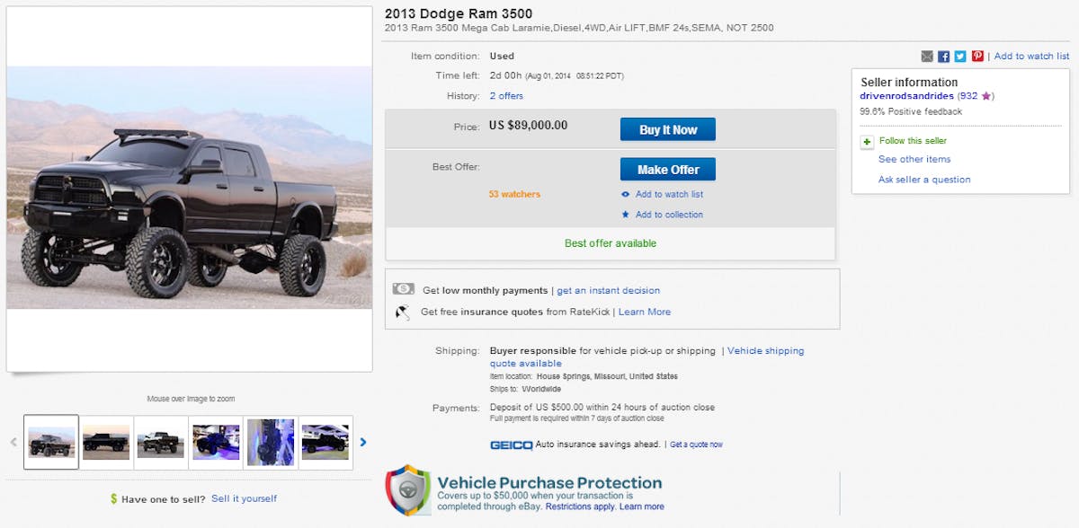Click the seller's purple feedback star
Viewport: 1079px width, 528px height.
click(985, 96)
